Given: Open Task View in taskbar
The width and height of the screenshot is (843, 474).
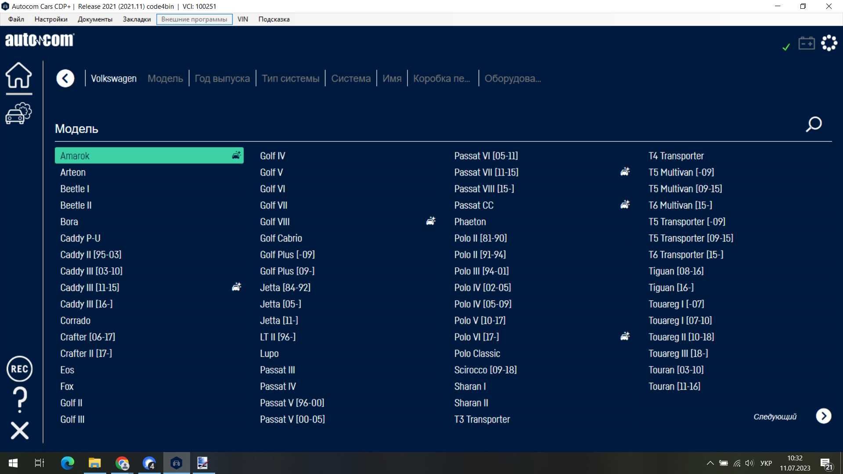Looking at the screenshot, I should [40, 463].
